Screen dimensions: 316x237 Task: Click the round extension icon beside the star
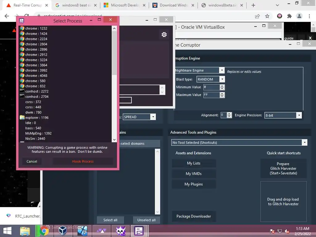(280, 16)
